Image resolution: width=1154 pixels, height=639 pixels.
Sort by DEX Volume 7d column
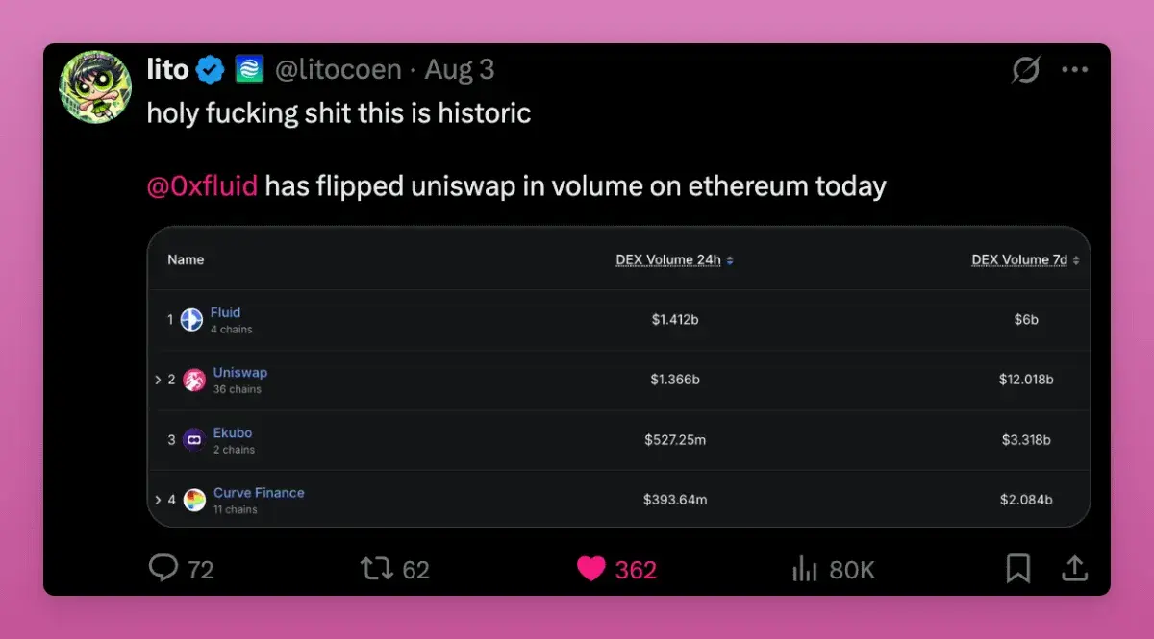pos(1025,259)
